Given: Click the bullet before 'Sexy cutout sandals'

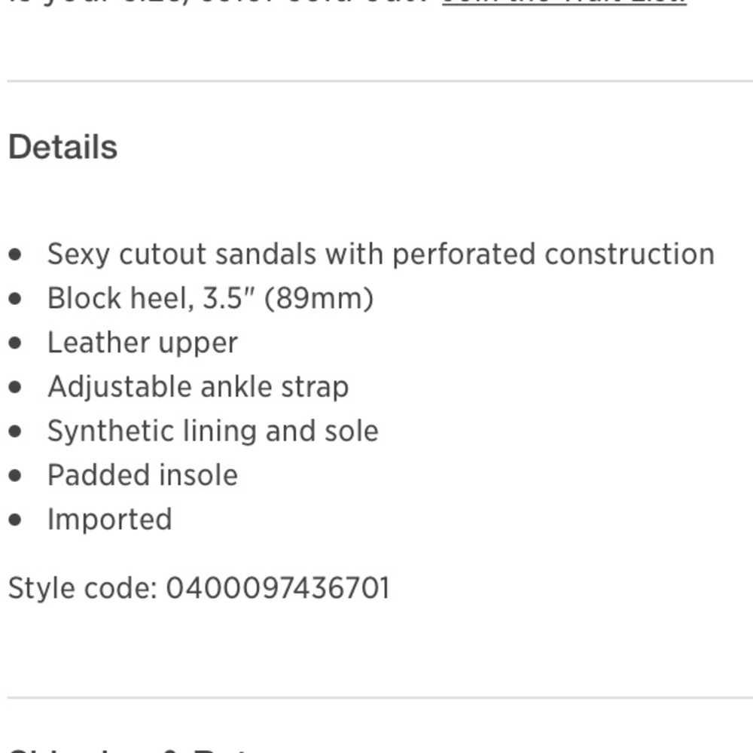Looking at the screenshot, I should pos(16,255).
